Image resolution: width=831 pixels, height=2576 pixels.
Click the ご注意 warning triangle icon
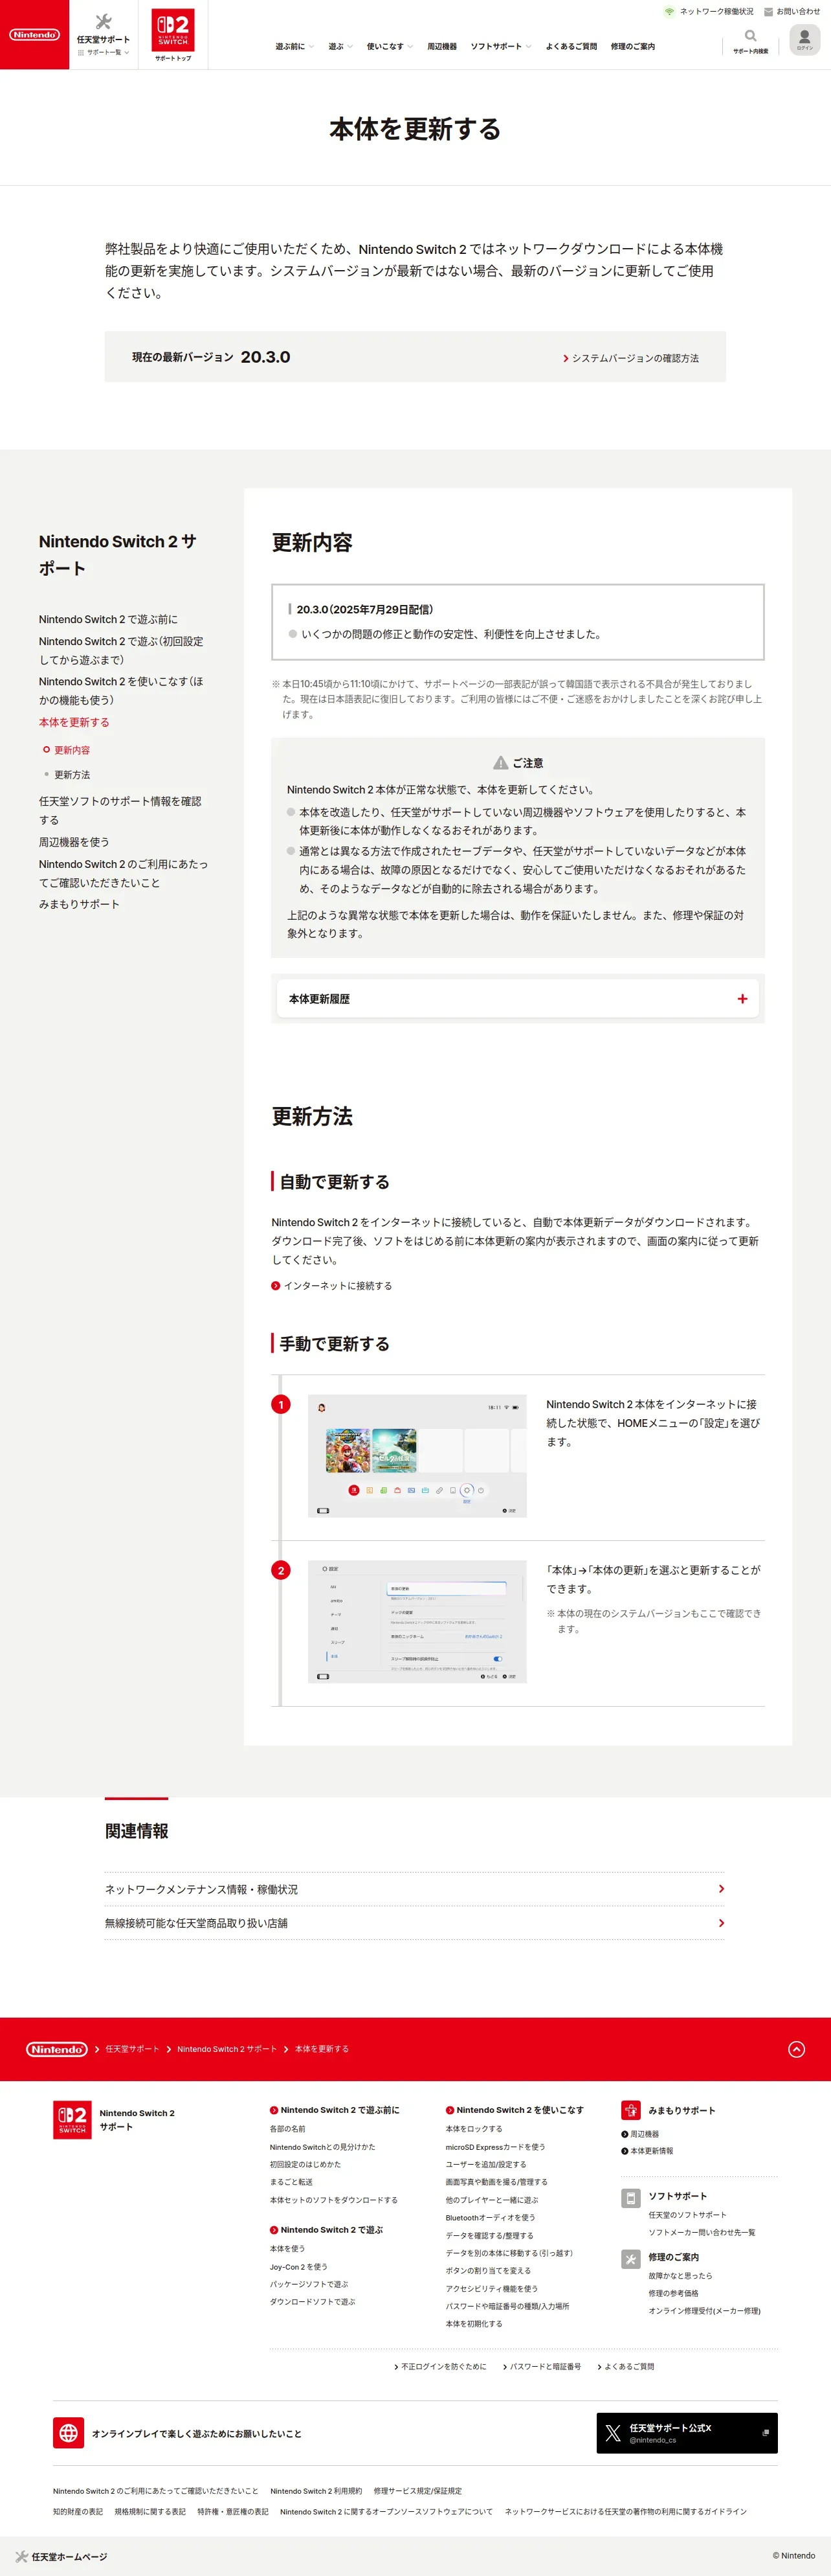(500, 763)
